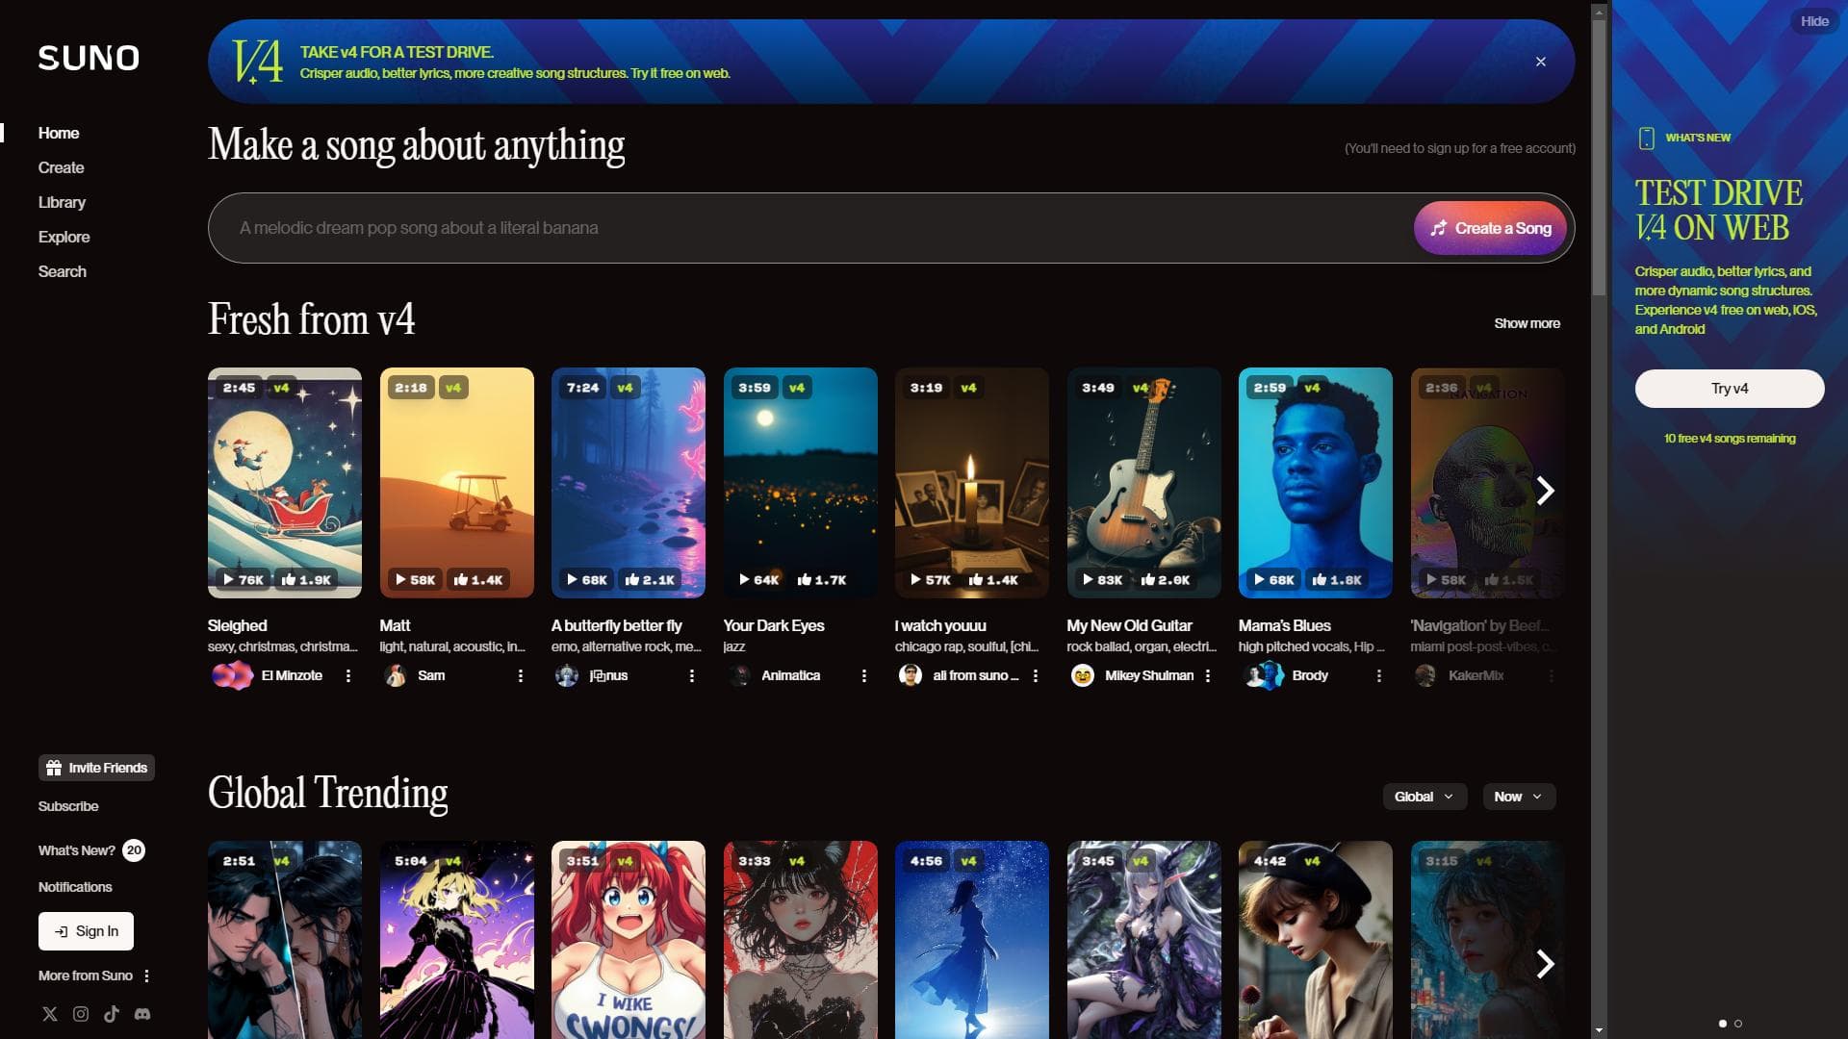1848x1039 pixels.
Task: Open the X (Twitter) social icon
Action: pyautogui.click(x=50, y=1014)
